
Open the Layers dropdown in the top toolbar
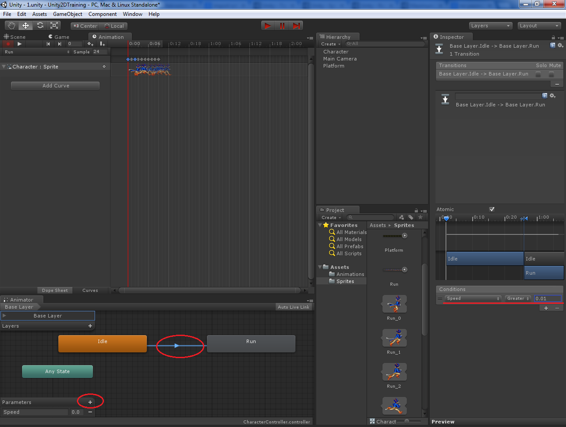490,25
